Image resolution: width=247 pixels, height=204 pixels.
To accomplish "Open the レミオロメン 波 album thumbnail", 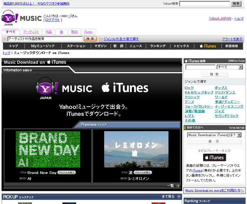I will (x=136, y=149).
